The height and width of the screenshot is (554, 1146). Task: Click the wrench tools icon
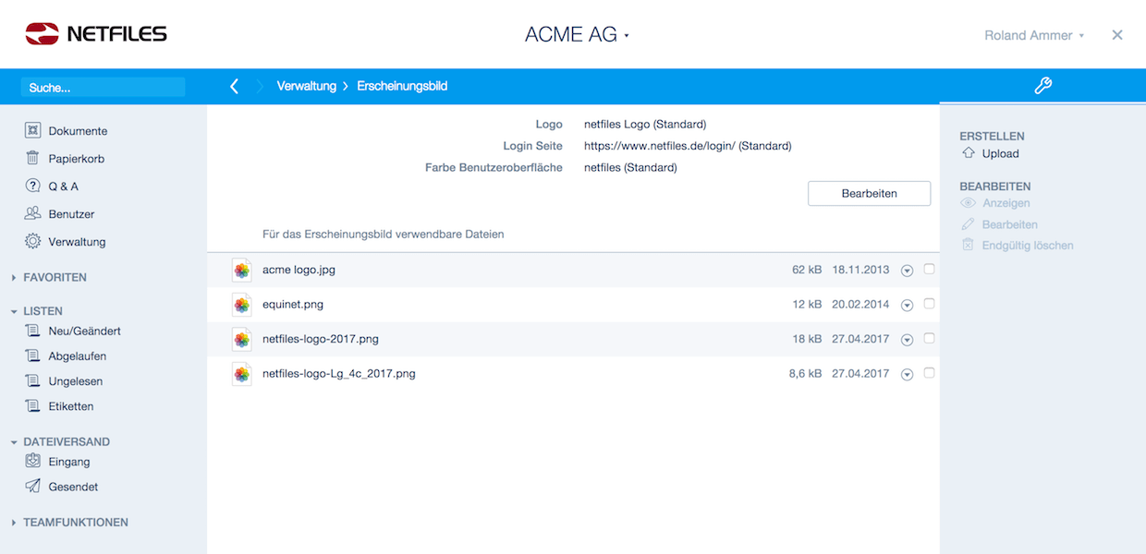pyautogui.click(x=1042, y=86)
